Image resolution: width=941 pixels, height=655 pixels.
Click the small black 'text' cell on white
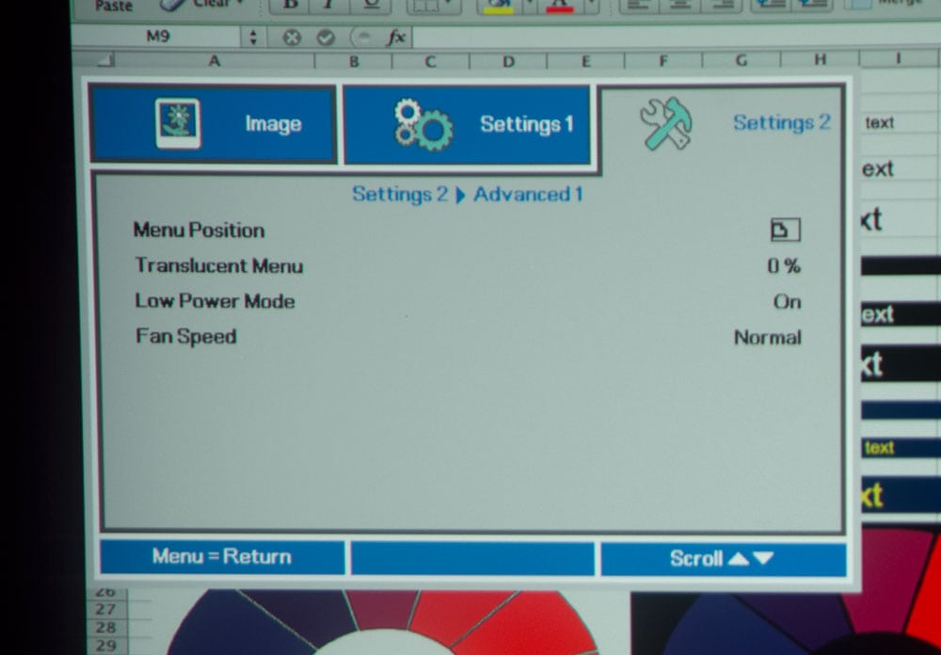click(880, 123)
